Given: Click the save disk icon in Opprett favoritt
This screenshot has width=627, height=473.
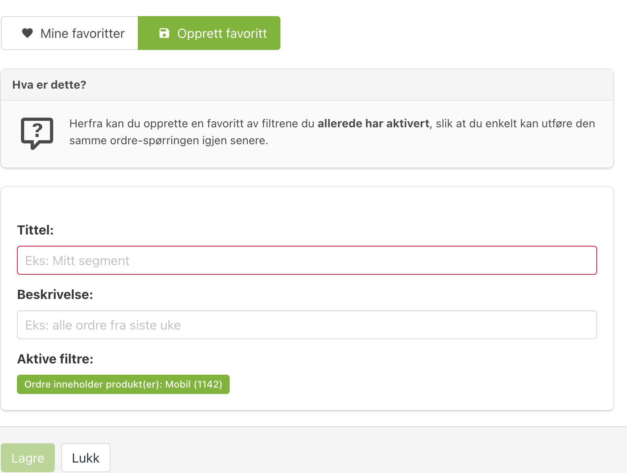Looking at the screenshot, I should (x=164, y=33).
